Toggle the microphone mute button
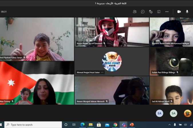Viewport: 193px width, 128px height. coord(187,12)
